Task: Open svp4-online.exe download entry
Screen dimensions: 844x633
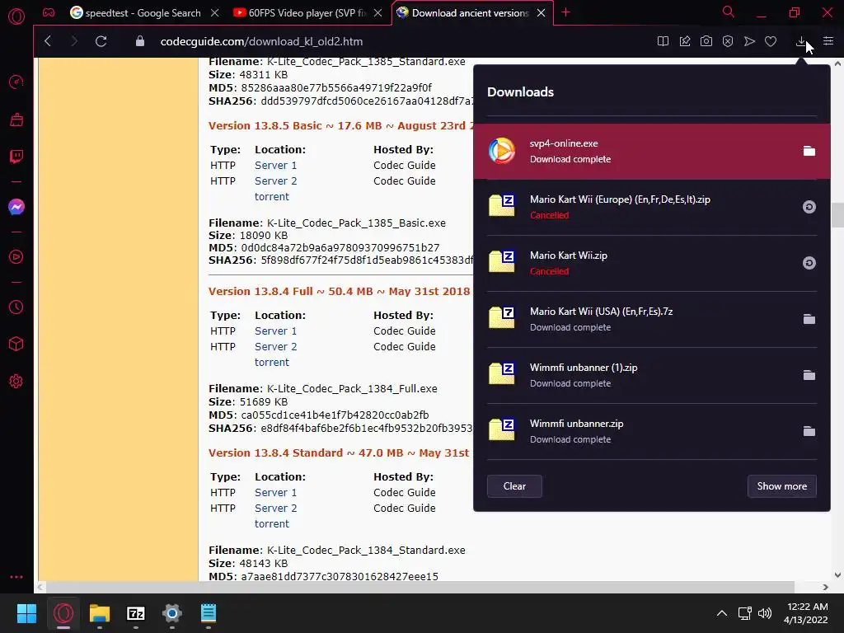Action: click(x=652, y=152)
